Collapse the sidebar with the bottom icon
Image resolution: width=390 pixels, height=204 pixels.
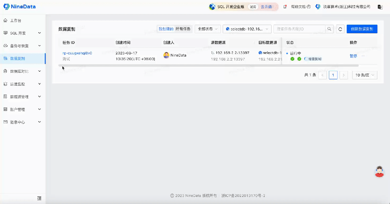point(39,198)
